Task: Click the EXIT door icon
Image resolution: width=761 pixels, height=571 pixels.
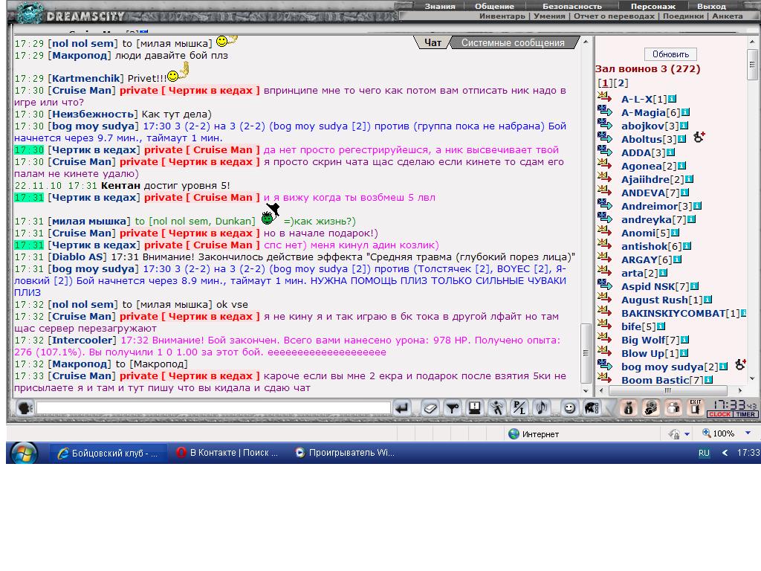Action: (696, 408)
